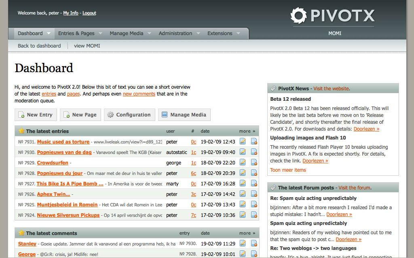Viewport: 414px width, 258px height.
Task: Open the 'Visit the website' link
Action: click(x=331, y=89)
